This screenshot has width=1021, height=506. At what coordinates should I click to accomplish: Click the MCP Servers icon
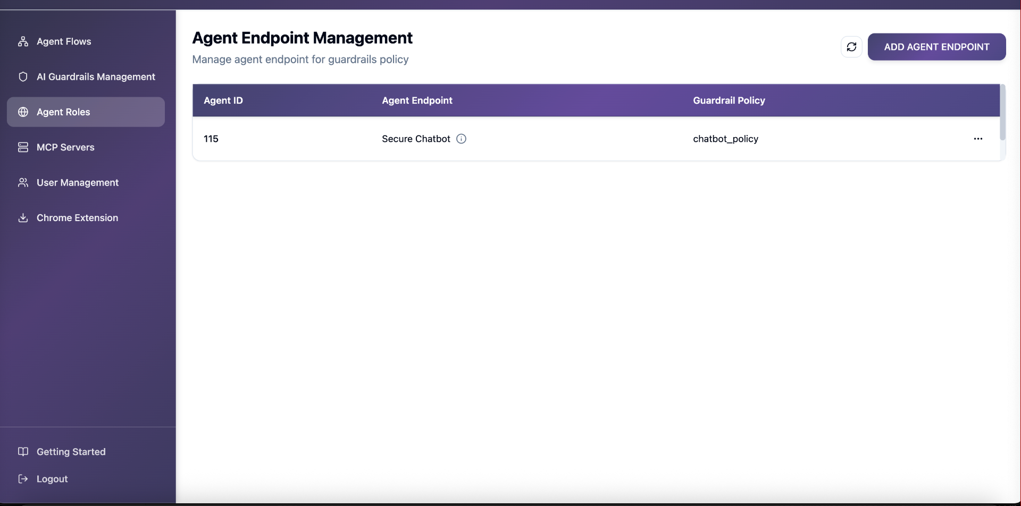[23, 147]
